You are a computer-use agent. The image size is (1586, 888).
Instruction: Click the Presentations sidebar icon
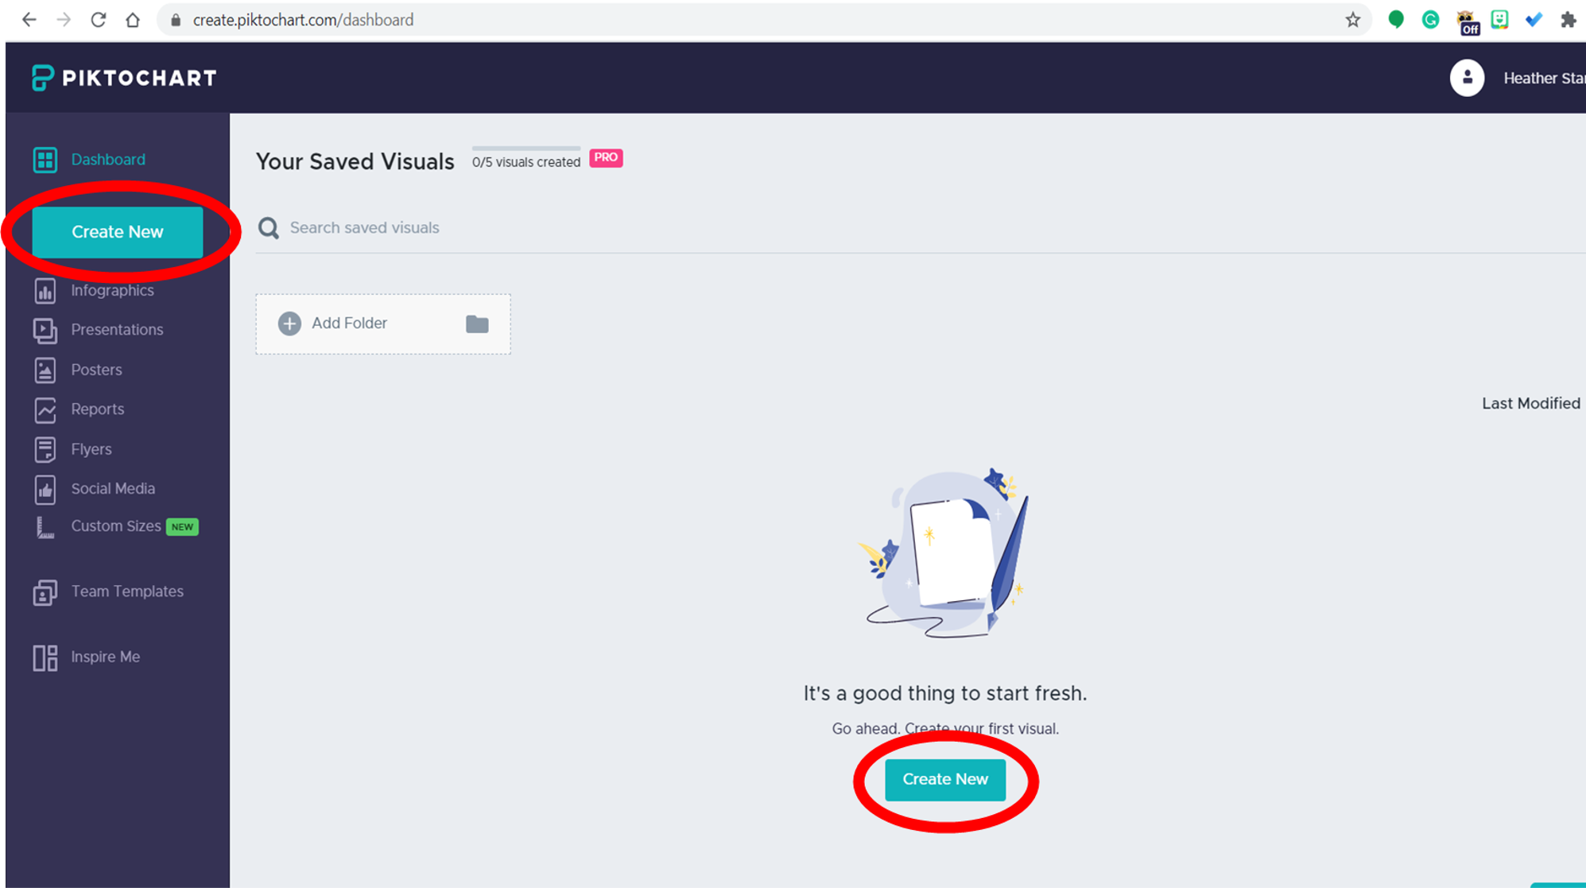[45, 331]
